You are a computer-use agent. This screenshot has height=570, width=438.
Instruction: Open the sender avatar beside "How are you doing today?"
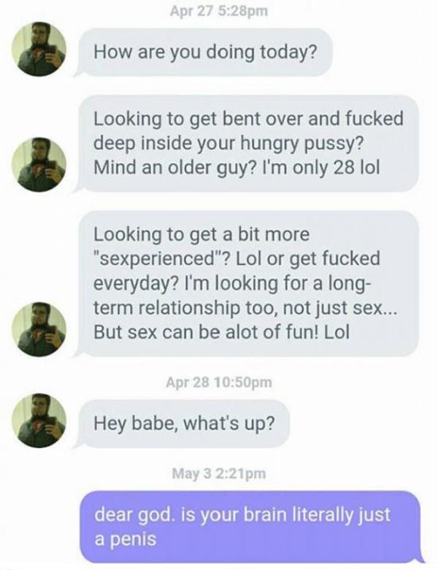[39, 49]
